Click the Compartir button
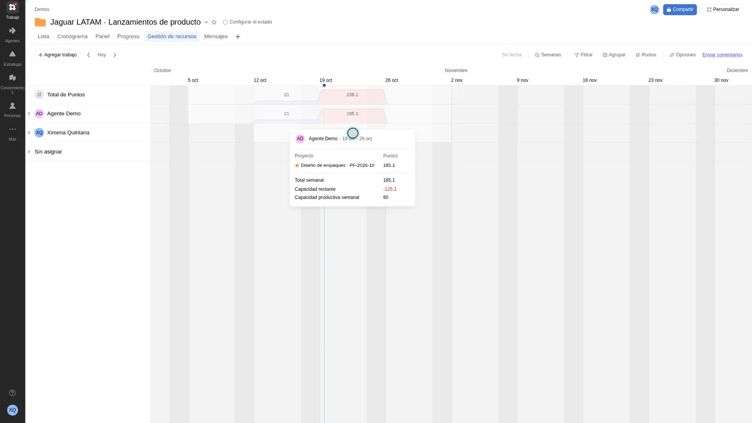Viewport: 752px width, 423px height. point(680,9)
